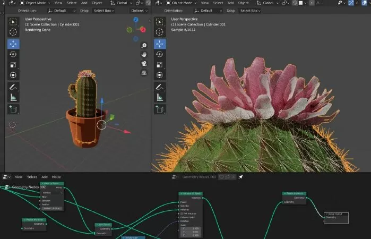Click Geometry Nodes.002 name field in header
The image size is (371, 239).
pyautogui.click(x=199, y=177)
